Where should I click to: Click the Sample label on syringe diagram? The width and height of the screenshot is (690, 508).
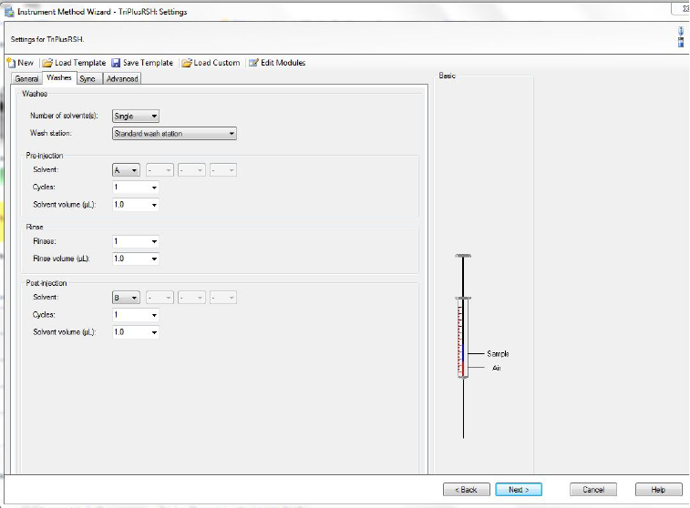(x=498, y=354)
